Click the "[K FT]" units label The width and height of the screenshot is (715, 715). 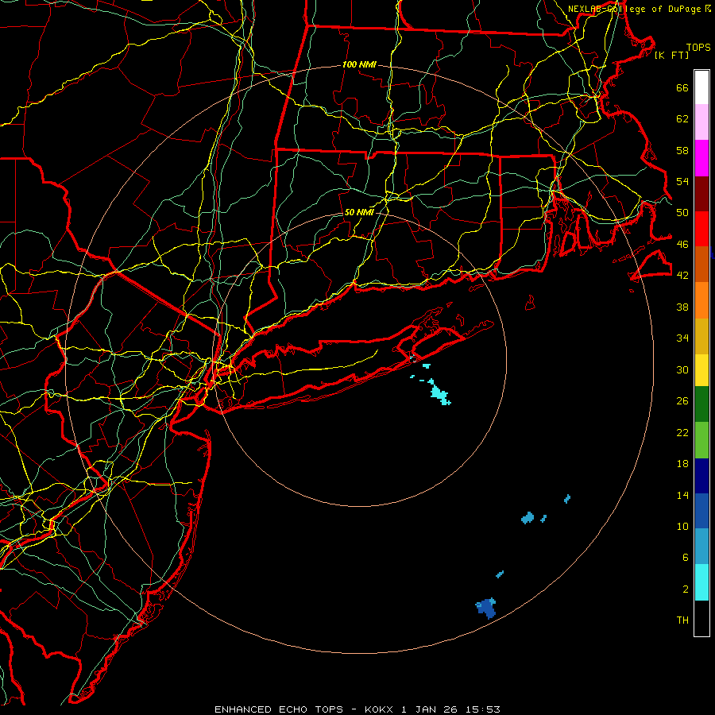coord(671,55)
